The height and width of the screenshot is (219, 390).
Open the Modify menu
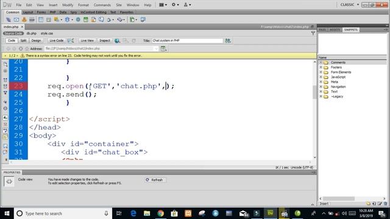click(x=68, y=5)
